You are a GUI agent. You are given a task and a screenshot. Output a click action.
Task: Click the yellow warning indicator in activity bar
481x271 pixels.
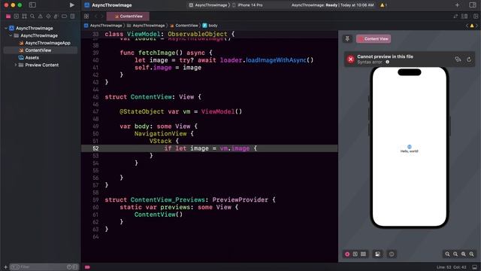click(x=383, y=5)
